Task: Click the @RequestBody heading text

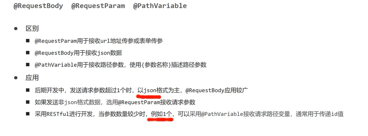Action: click(38, 6)
